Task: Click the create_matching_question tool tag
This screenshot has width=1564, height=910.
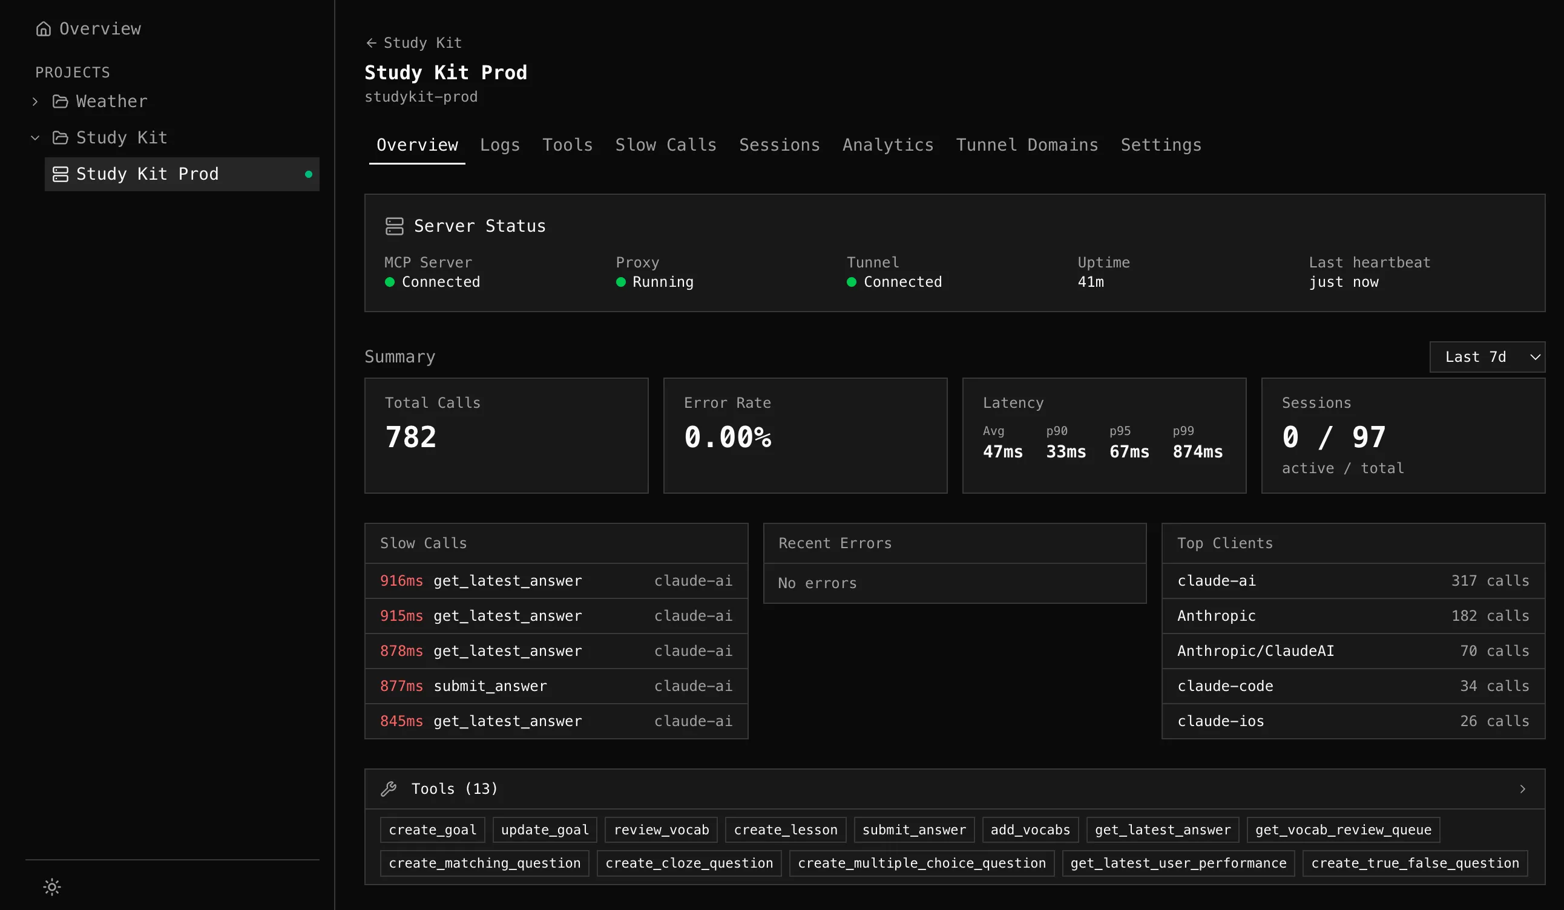Action: [485, 863]
